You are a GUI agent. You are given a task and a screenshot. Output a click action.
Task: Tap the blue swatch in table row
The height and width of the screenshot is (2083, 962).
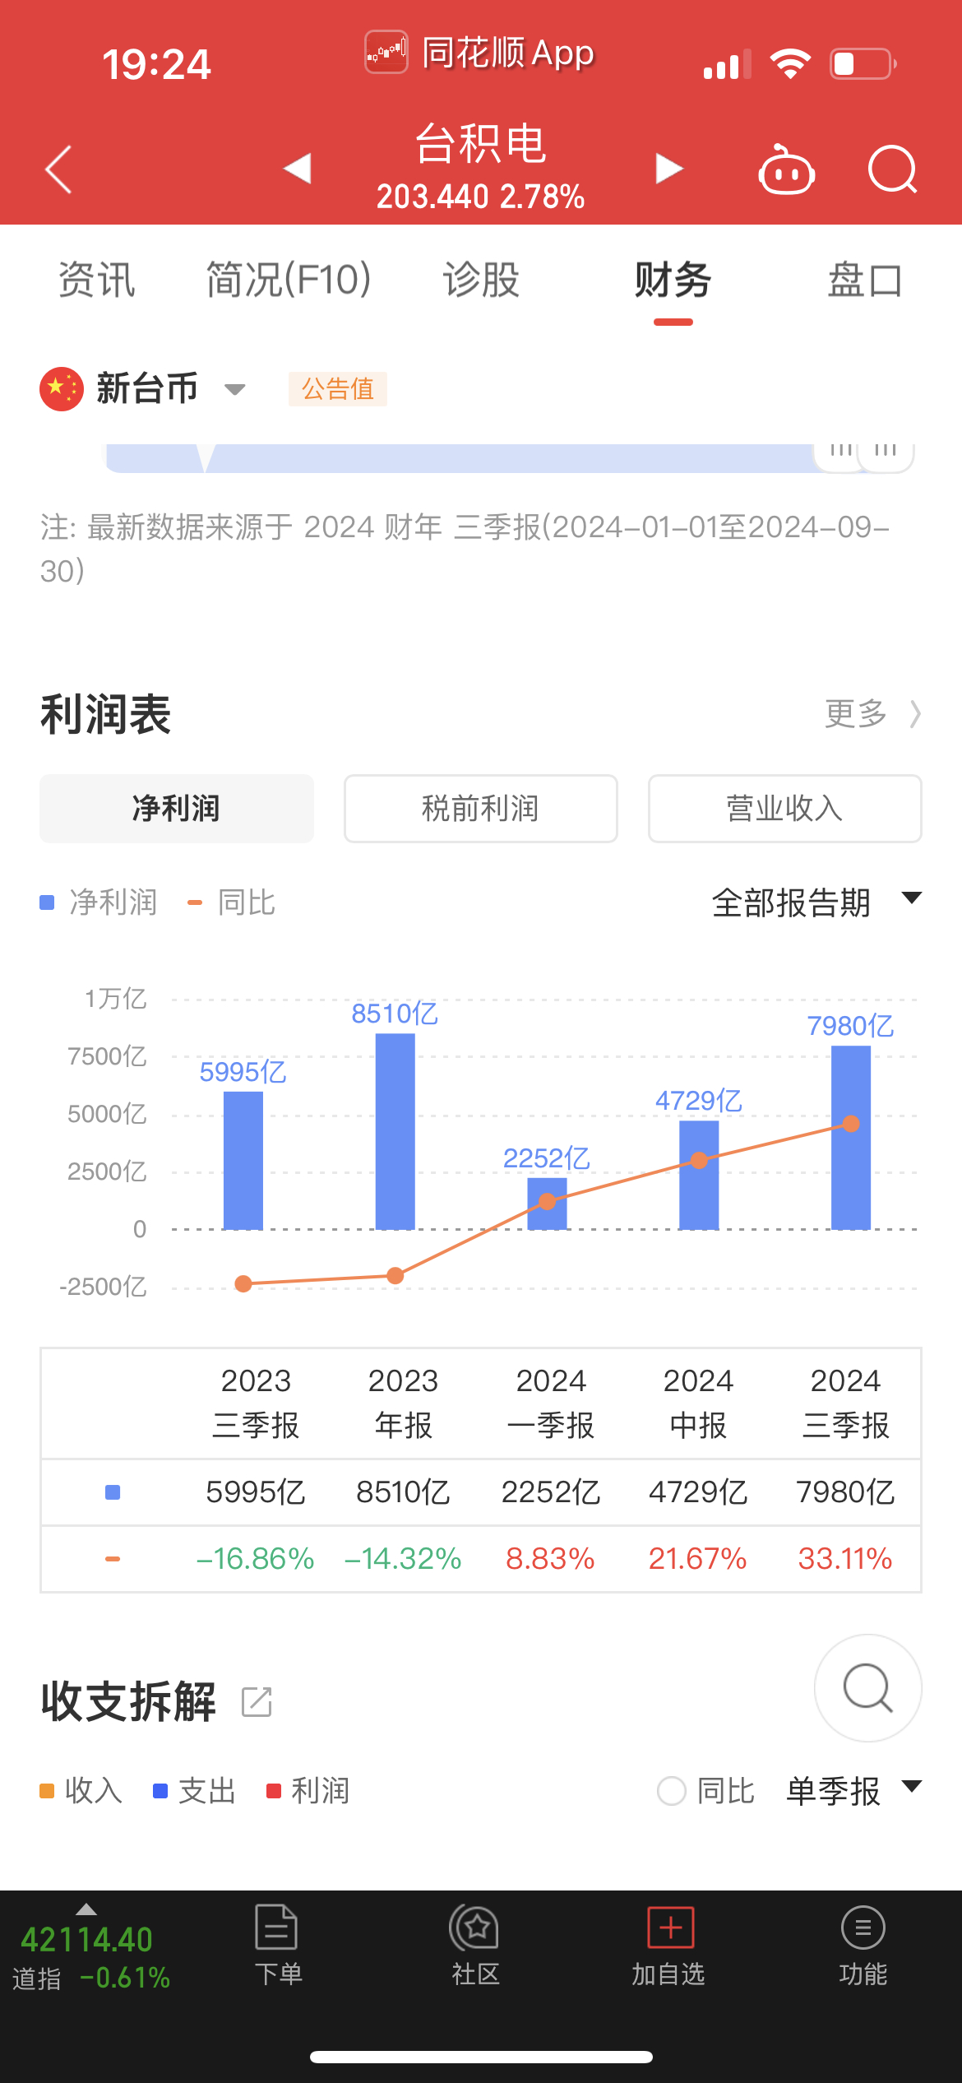tap(113, 1492)
